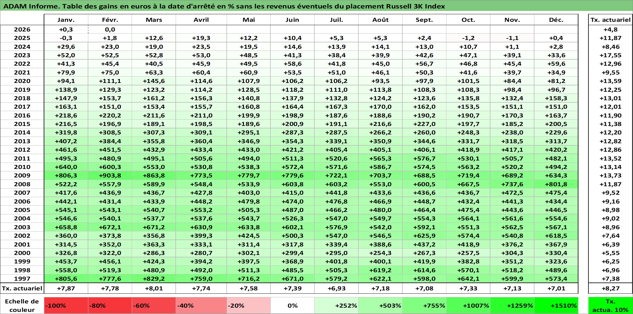Click the +619,2 cell in 1998 row
The width and height of the screenshot is (633, 314).
coord(381,270)
